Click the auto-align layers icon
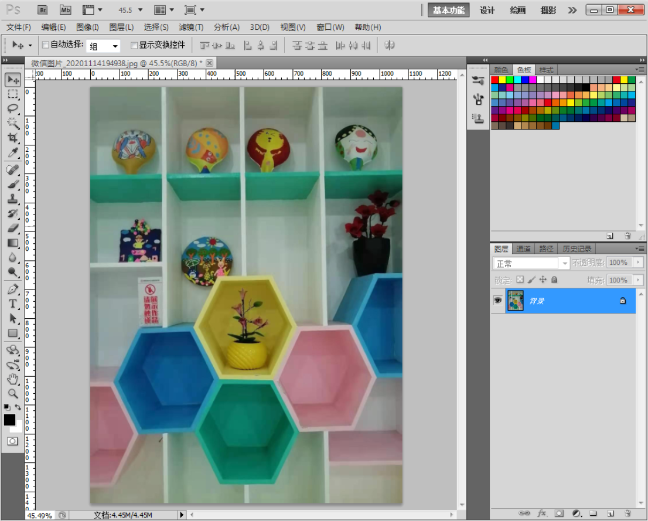 (389, 45)
